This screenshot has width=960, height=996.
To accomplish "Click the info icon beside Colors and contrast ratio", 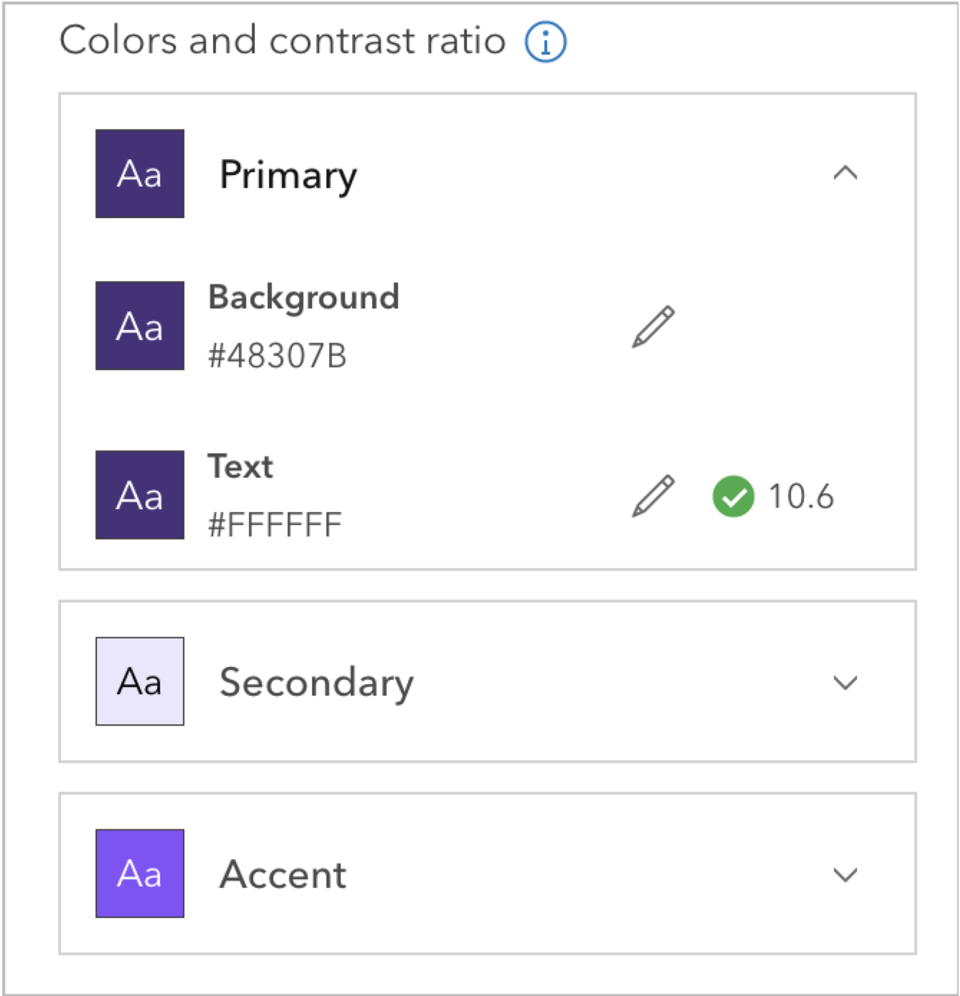I will pyautogui.click(x=545, y=42).
